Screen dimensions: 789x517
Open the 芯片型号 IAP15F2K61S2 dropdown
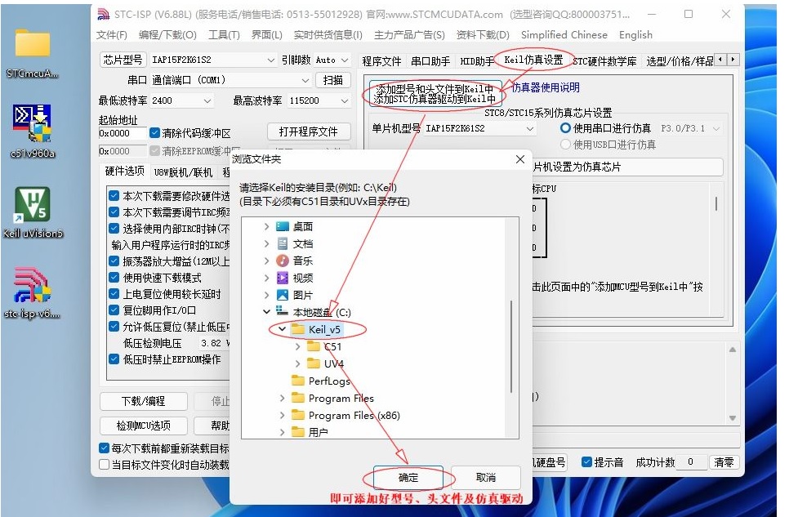tap(213, 60)
